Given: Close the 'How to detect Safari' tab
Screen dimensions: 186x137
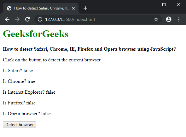Looking at the screenshot, I should [x=73, y=8].
